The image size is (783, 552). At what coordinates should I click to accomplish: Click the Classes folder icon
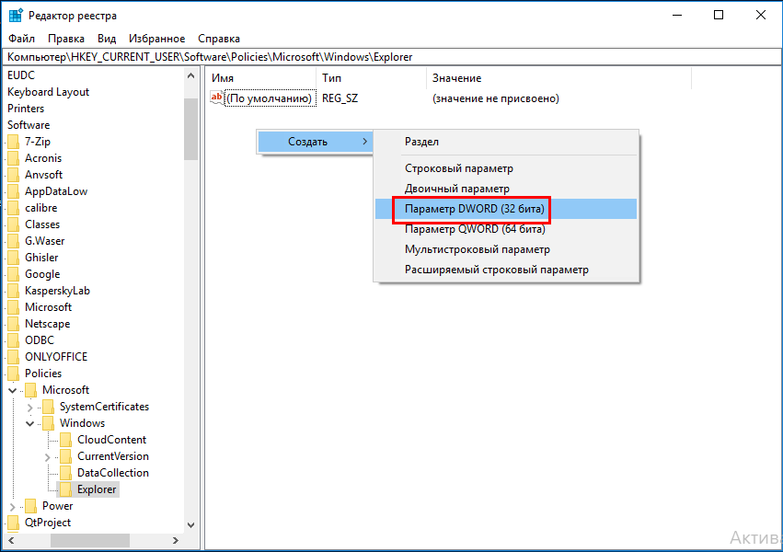(14, 224)
